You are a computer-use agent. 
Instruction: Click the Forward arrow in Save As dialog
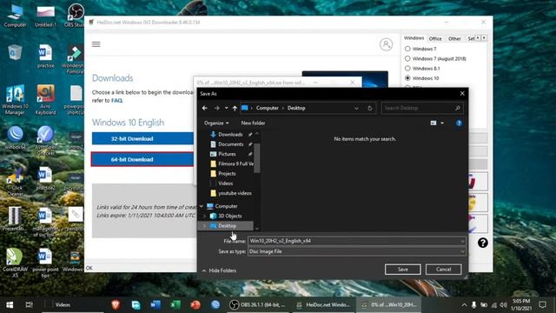216,108
